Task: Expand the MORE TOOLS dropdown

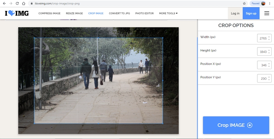Action: 168,13
